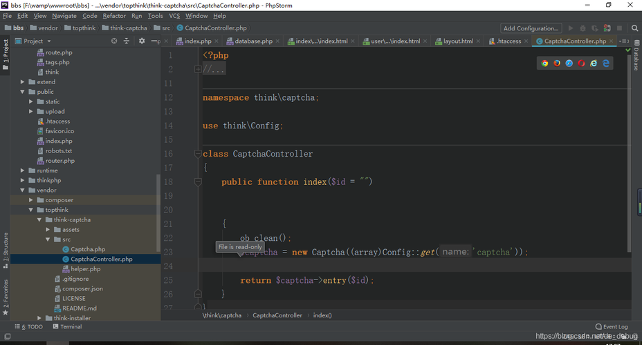Select route.php in the project tree
This screenshot has height=345, width=642.
point(59,52)
